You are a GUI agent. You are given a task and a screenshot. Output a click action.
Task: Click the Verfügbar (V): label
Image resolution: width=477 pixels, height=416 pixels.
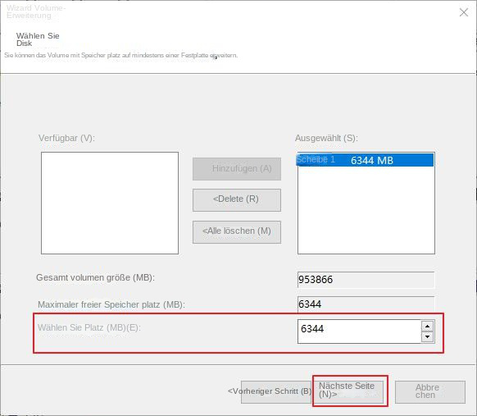66,139
